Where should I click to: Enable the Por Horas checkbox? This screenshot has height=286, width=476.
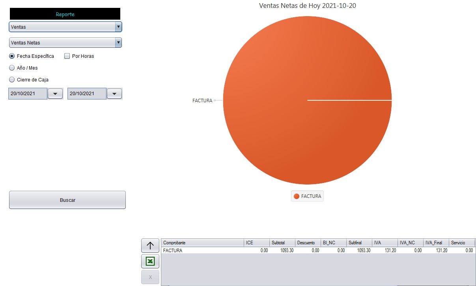[67, 56]
